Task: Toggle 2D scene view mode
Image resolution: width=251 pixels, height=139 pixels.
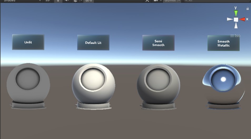Action: tap(48, 1)
